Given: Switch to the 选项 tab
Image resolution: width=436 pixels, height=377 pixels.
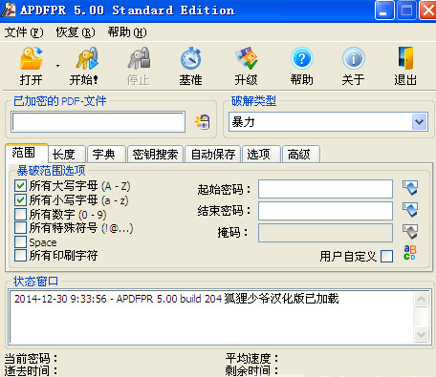Looking at the screenshot, I should [x=261, y=155].
